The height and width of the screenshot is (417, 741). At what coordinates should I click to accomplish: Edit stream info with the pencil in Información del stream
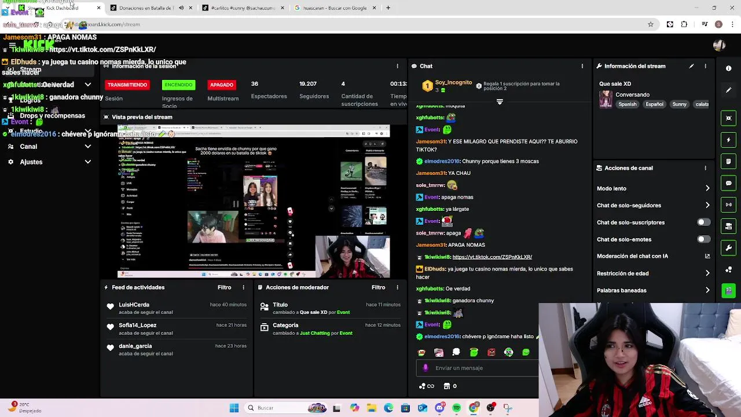pos(691,66)
